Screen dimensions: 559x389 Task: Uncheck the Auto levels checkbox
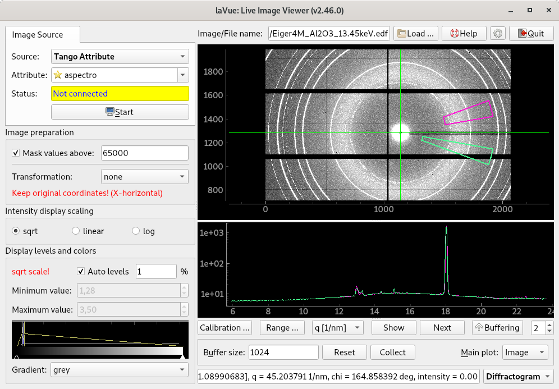click(x=81, y=272)
